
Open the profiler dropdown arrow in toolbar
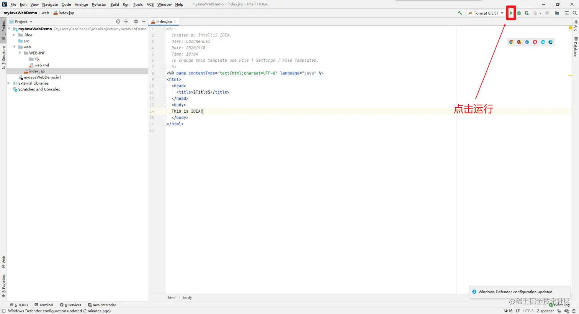click(x=540, y=13)
